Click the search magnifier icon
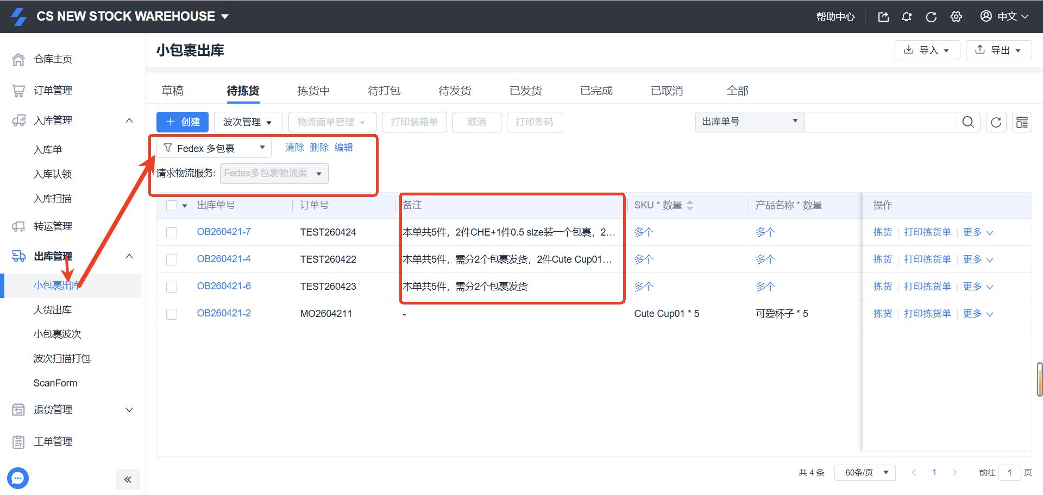The height and width of the screenshot is (495, 1043). pyautogui.click(x=968, y=122)
